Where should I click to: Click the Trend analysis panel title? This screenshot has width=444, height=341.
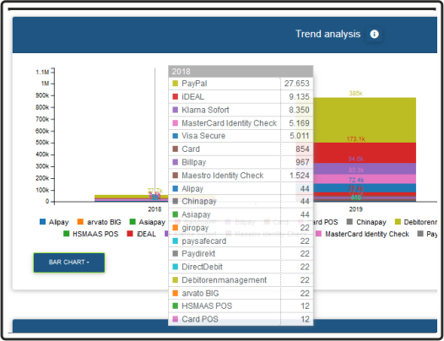(x=328, y=34)
